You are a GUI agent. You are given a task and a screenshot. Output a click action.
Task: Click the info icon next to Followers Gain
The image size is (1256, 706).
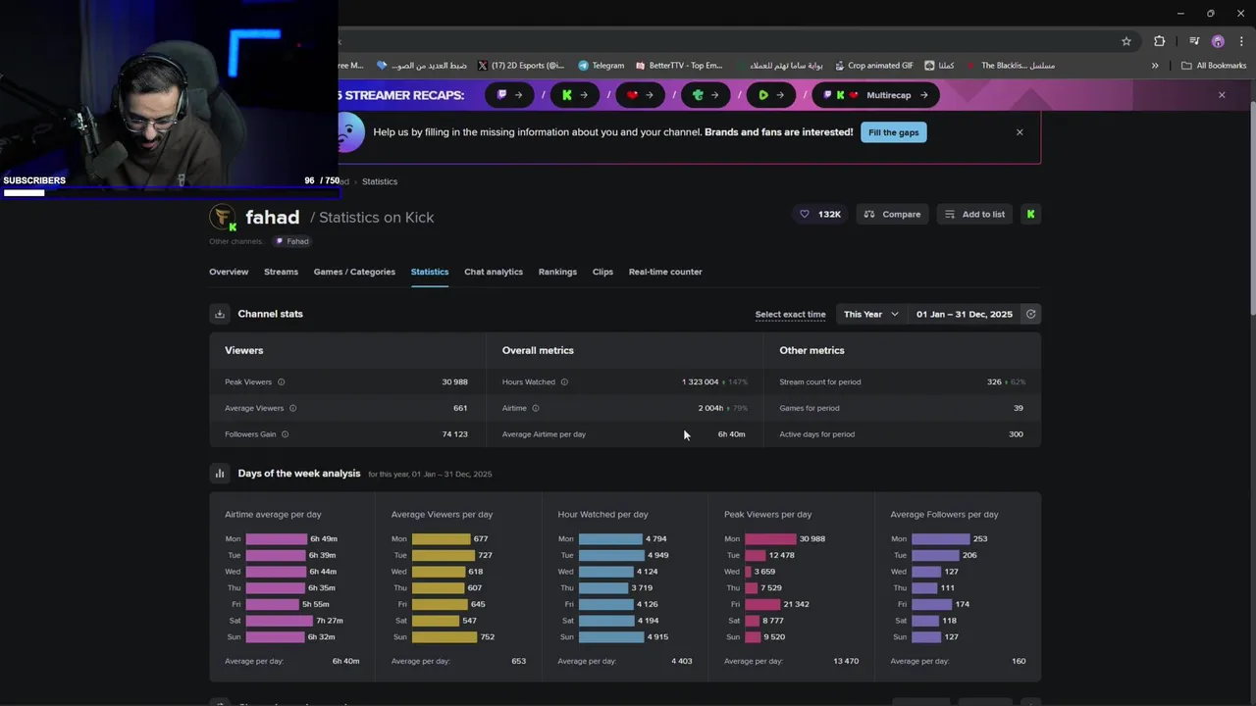tap(285, 434)
